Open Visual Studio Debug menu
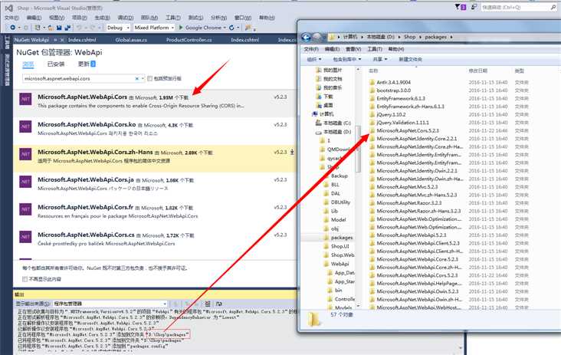 coord(125,18)
